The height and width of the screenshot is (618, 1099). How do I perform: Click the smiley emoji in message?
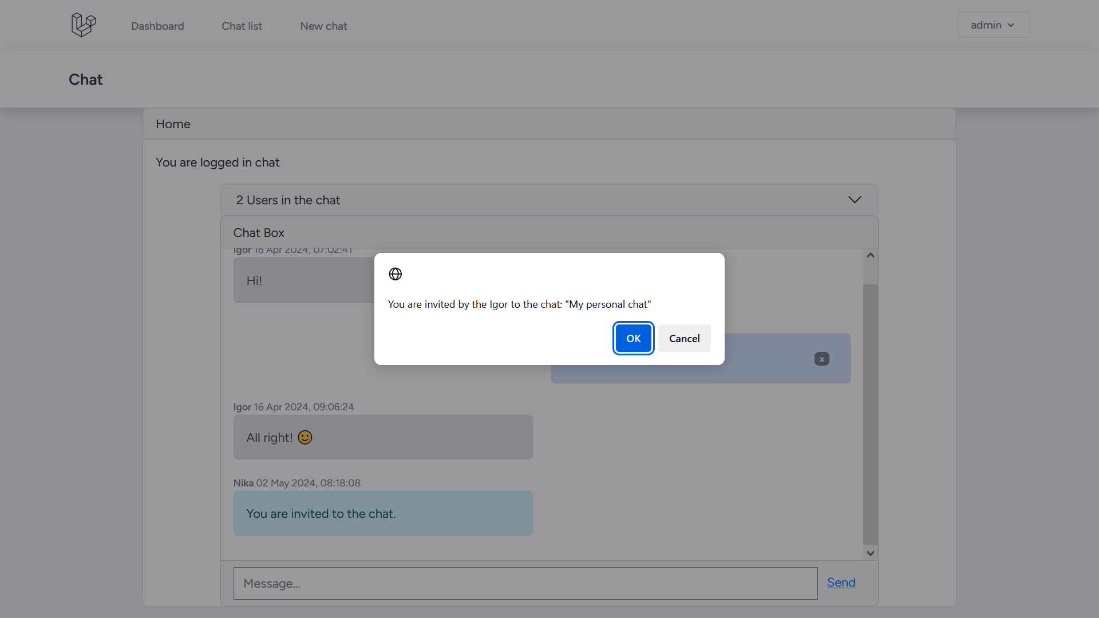tap(305, 438)
